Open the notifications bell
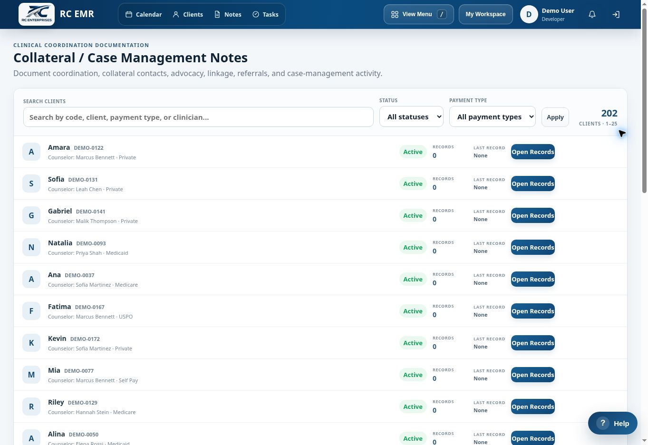This screenshot has height=445, width=648. 592,14
